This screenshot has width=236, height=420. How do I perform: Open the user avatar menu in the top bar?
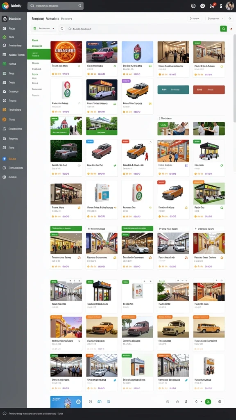pos(229,6)
